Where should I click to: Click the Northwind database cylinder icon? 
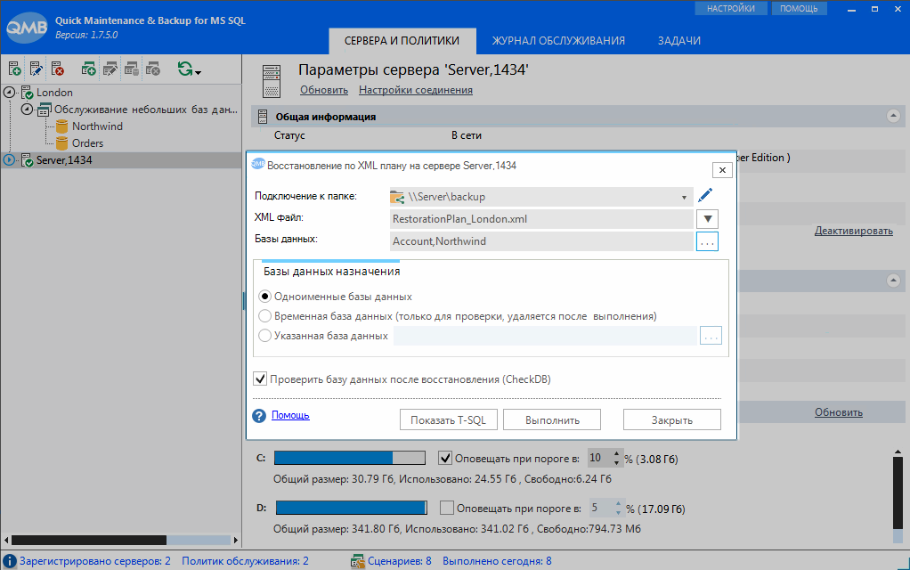[61, 126]
